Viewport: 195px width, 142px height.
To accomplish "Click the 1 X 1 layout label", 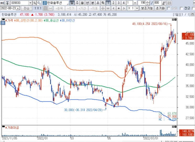I will tap(38, 8).
